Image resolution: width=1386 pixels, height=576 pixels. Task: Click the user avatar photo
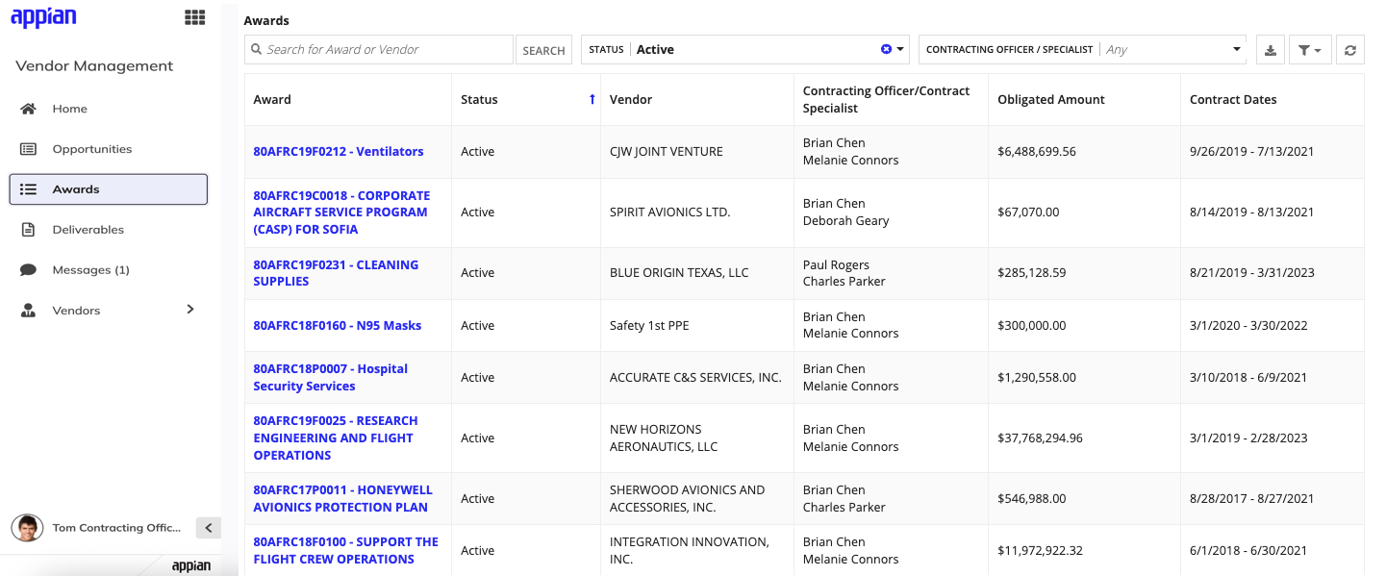pyautogui.click(x=27, y=527)
